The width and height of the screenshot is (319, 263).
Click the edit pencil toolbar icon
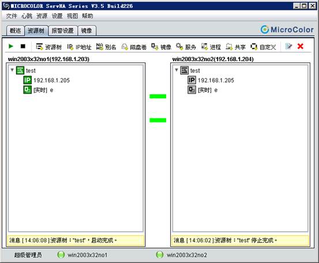click(x=288, y=46)
